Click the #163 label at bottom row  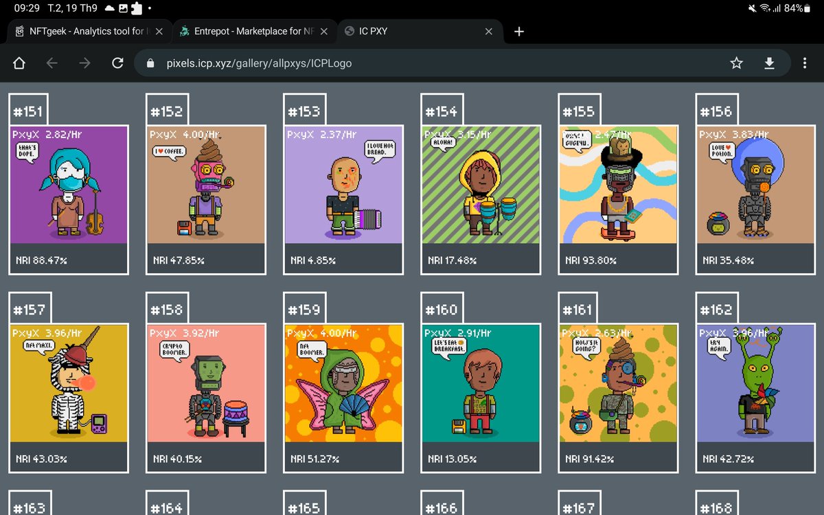point(30,508)
